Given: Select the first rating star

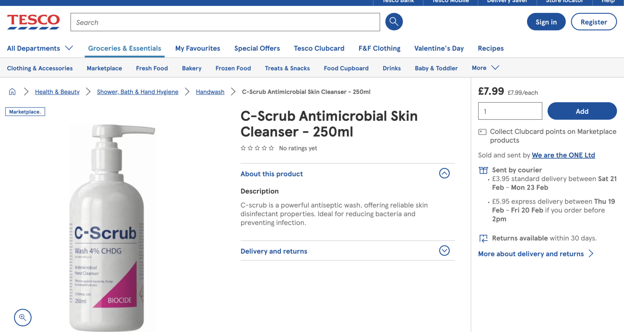Looking at the screenshot, I should coord(243,148).
